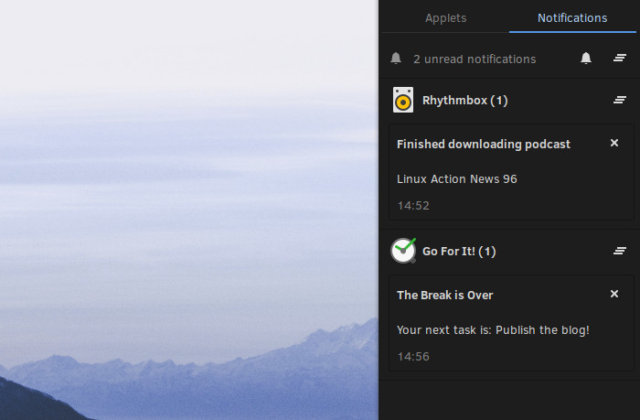Viewport: 640px width, 420px height.
Task: Clear the Go For It! notification group
Action: 620,251
